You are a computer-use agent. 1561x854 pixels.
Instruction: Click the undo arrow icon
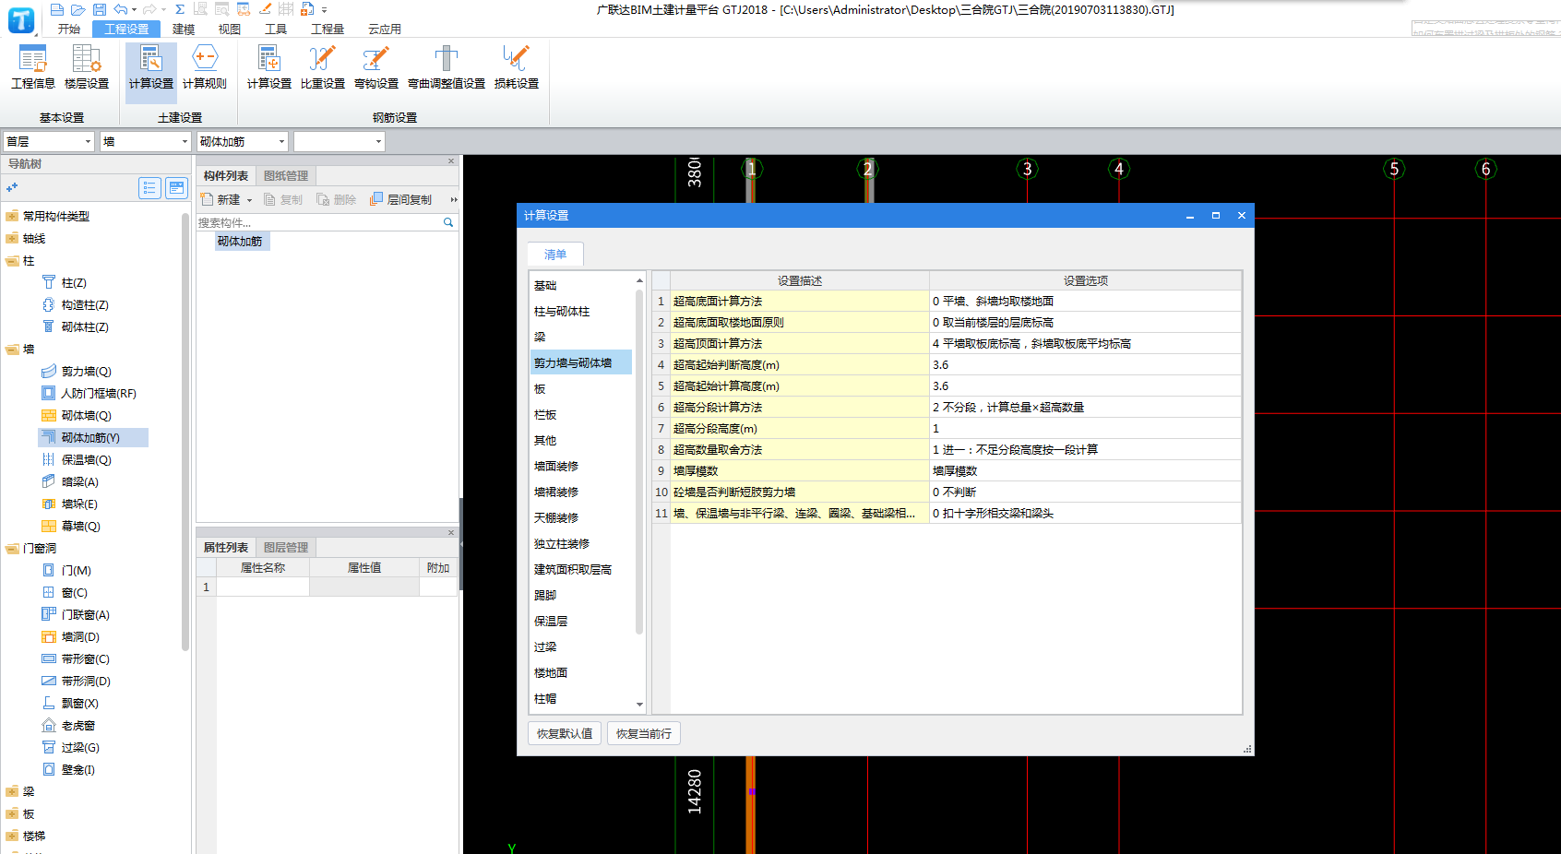click(120, 9)
